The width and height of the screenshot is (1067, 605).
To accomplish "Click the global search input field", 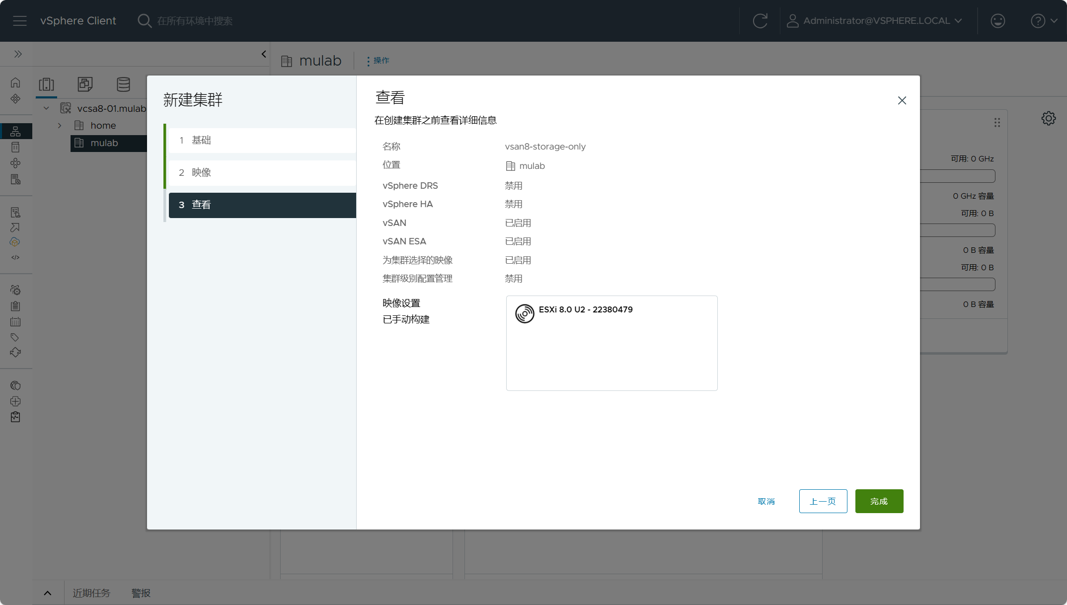I will pos(195,21).
